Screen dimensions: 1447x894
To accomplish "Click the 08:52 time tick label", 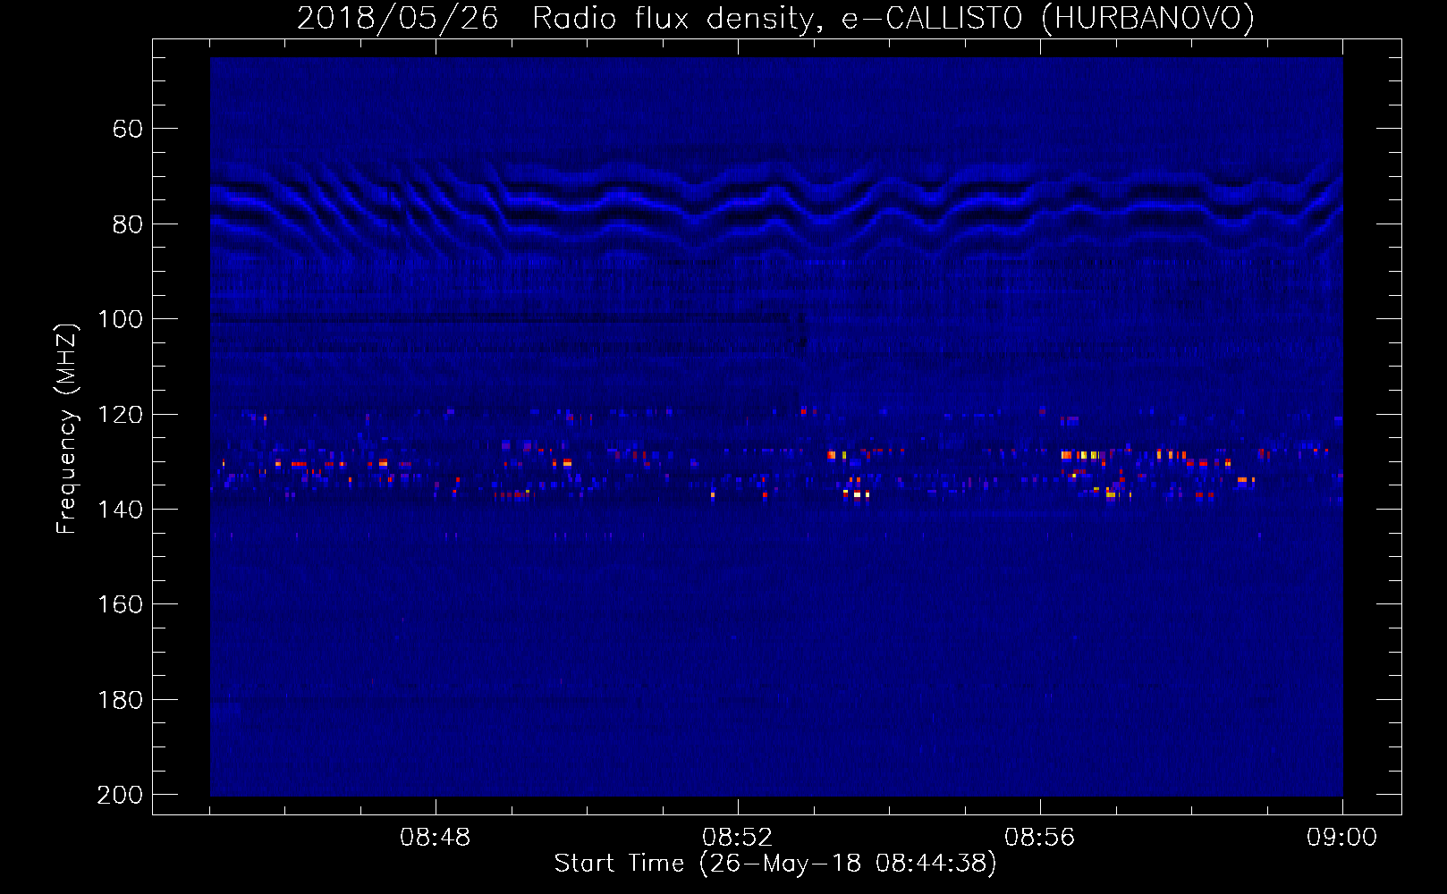I will 738,838.
